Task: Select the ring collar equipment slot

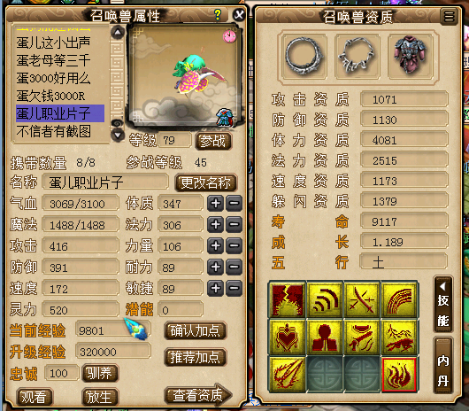Action: click(x=304, y=57)
